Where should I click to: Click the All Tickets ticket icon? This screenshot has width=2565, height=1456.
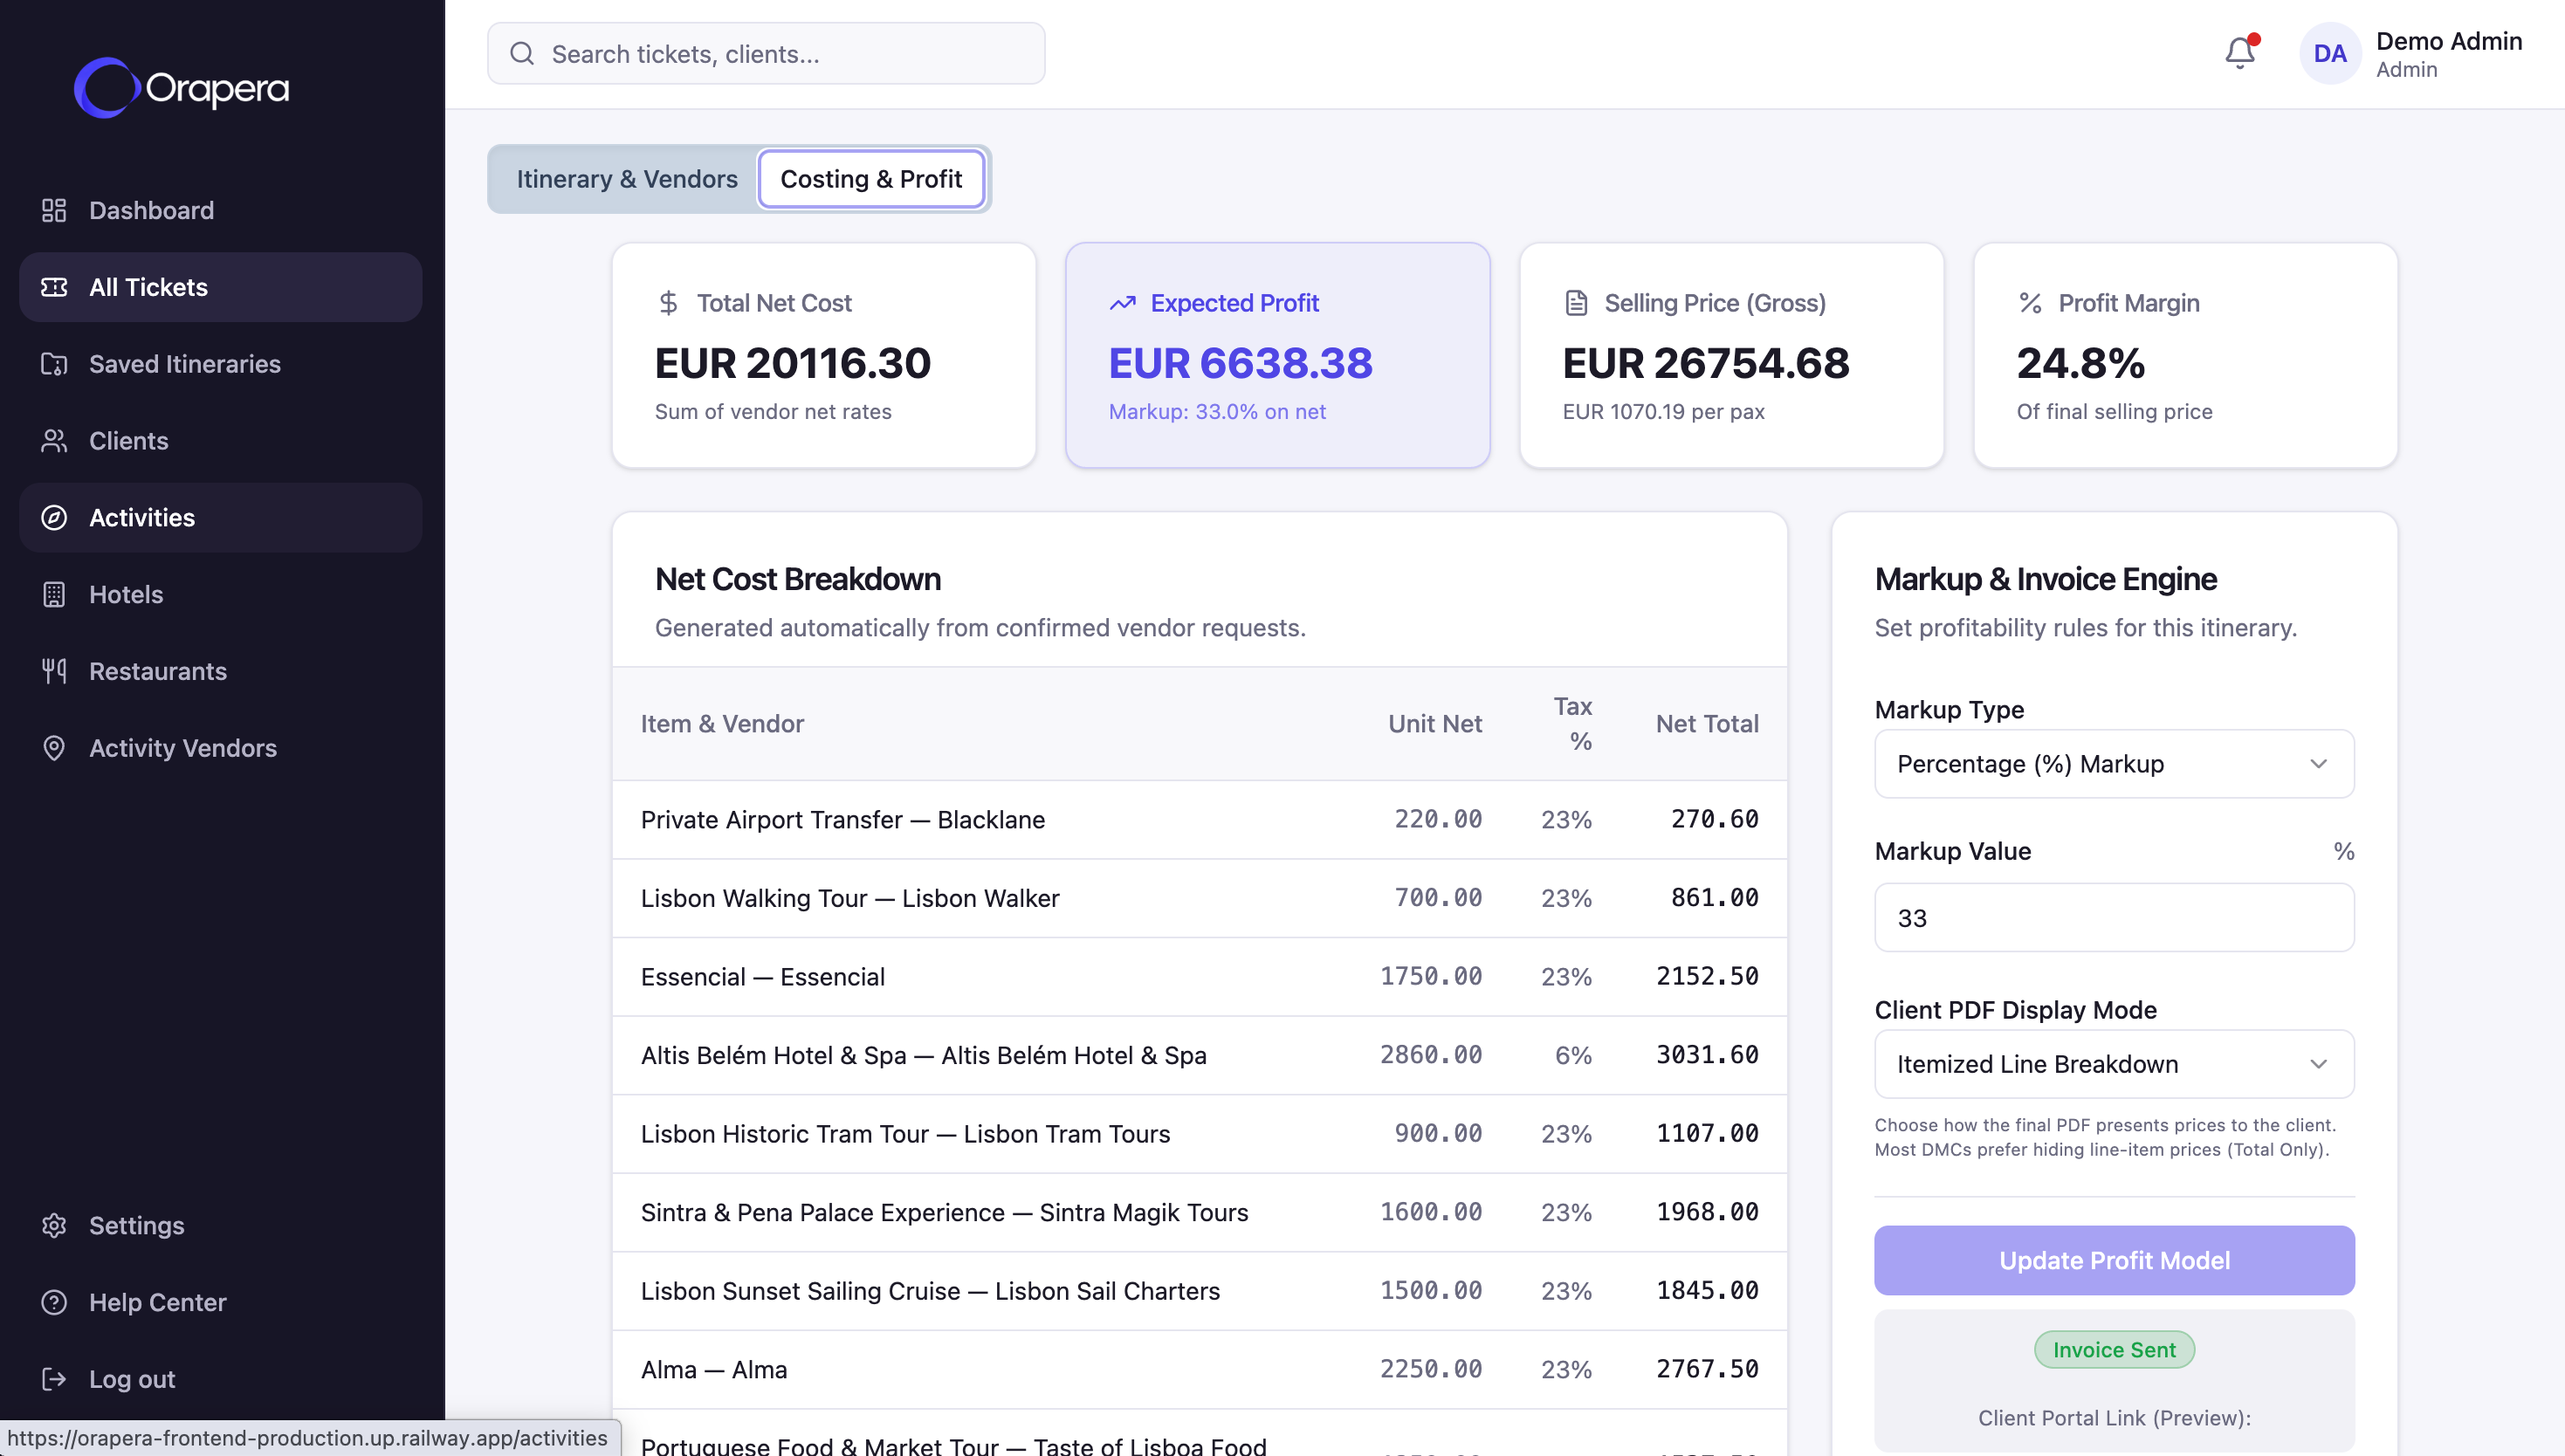(54, 287)
